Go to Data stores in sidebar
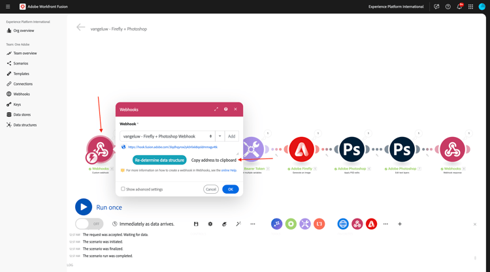490x272 pixels. coord(19,115)
